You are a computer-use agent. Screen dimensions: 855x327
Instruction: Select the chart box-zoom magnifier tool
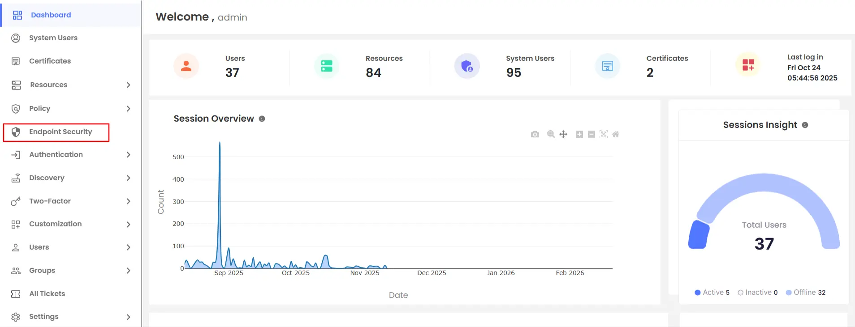tap(551, 134)
